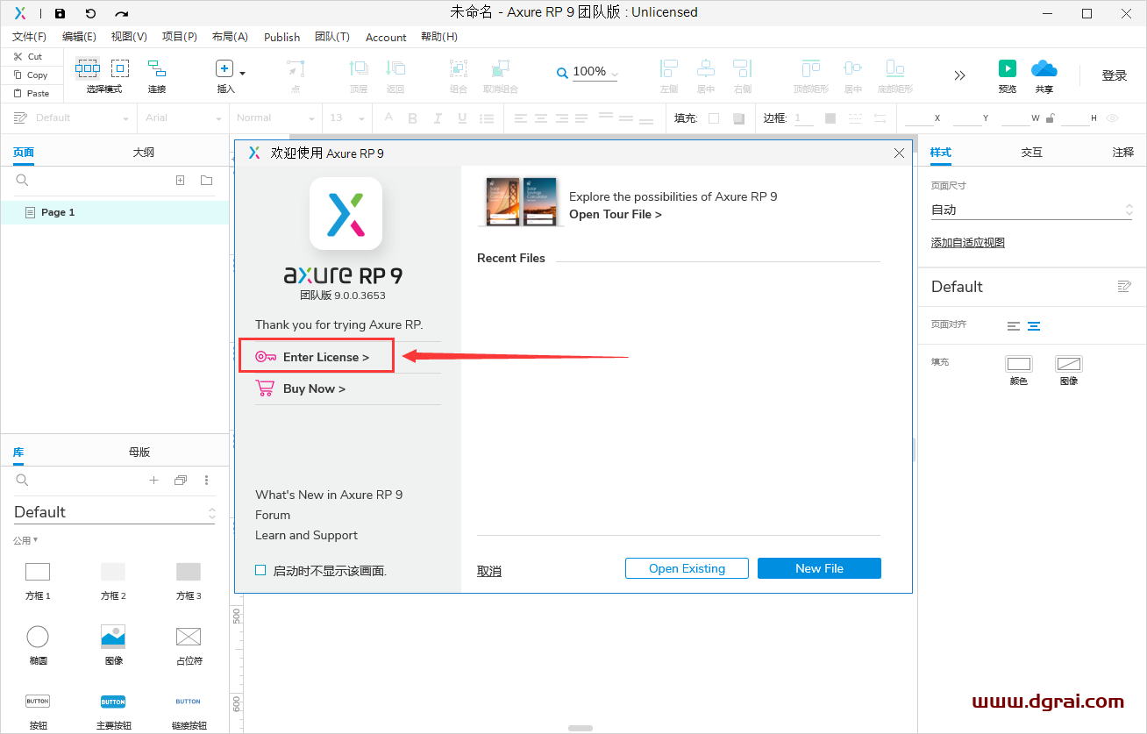Toggle the 启动时不显示该画面 checkbox
Image resolution: width=1147 pixels, height=734 pixels.
tap(260, 569)
